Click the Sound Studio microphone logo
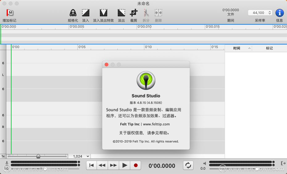This screenshot has width=287, height=174. coord(146,80)
